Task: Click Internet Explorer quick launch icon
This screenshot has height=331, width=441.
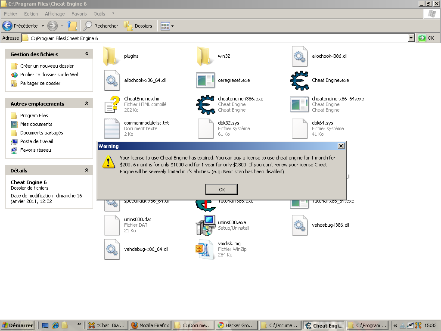Action: 56,325
